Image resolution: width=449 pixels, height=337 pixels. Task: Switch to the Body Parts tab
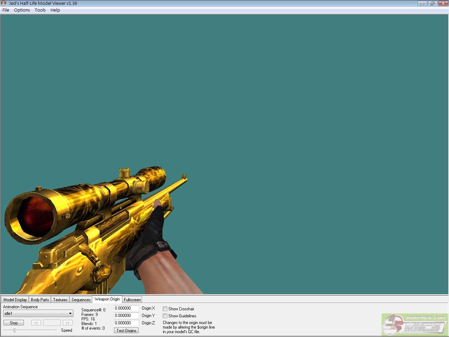(40, 300)
